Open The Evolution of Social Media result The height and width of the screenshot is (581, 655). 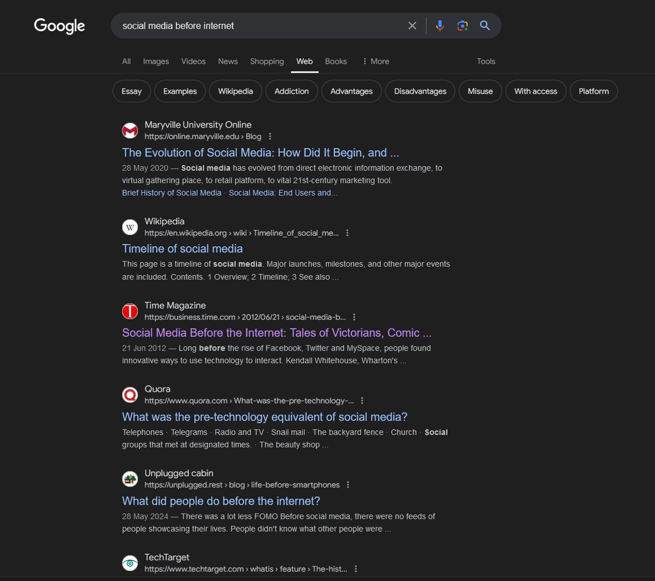(x=261, y=153)
